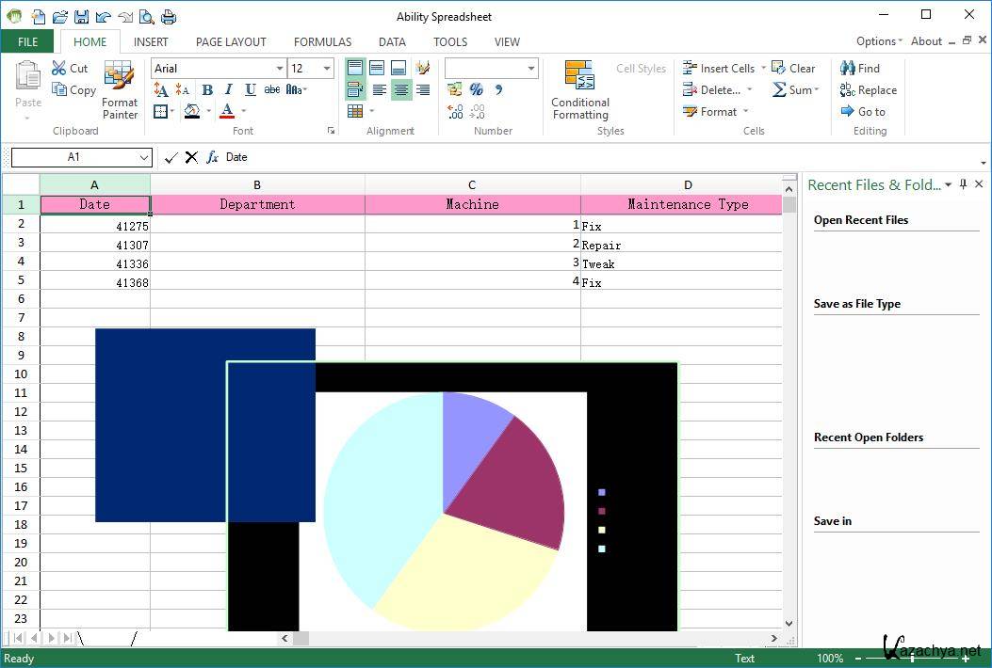Click the Format Painter icon

click(120, 77)
